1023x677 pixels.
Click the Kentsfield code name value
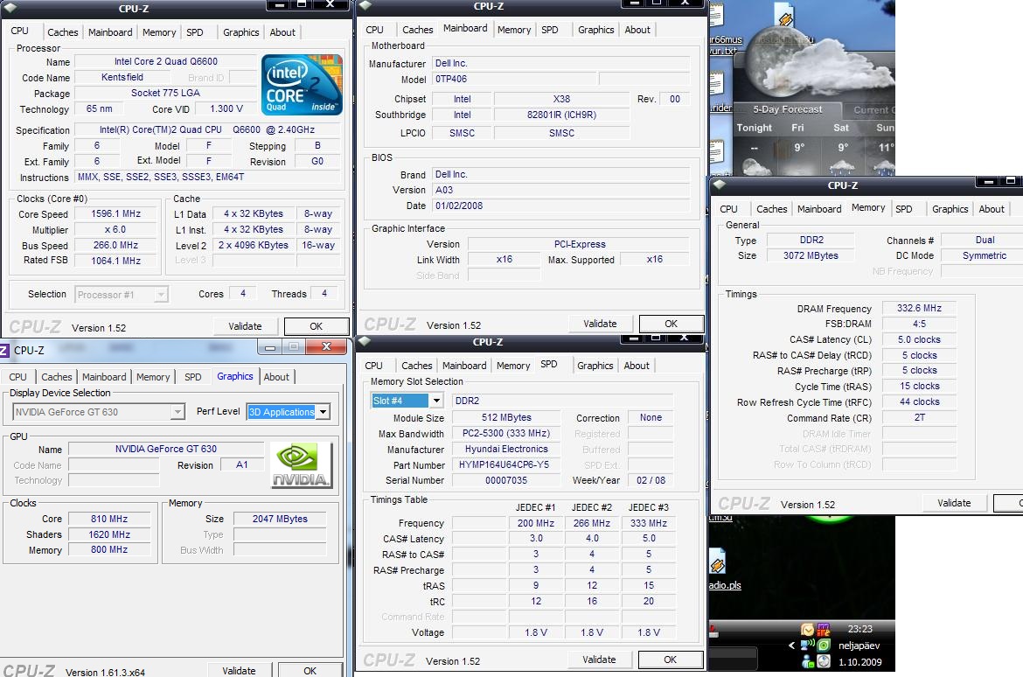(122, 77)
